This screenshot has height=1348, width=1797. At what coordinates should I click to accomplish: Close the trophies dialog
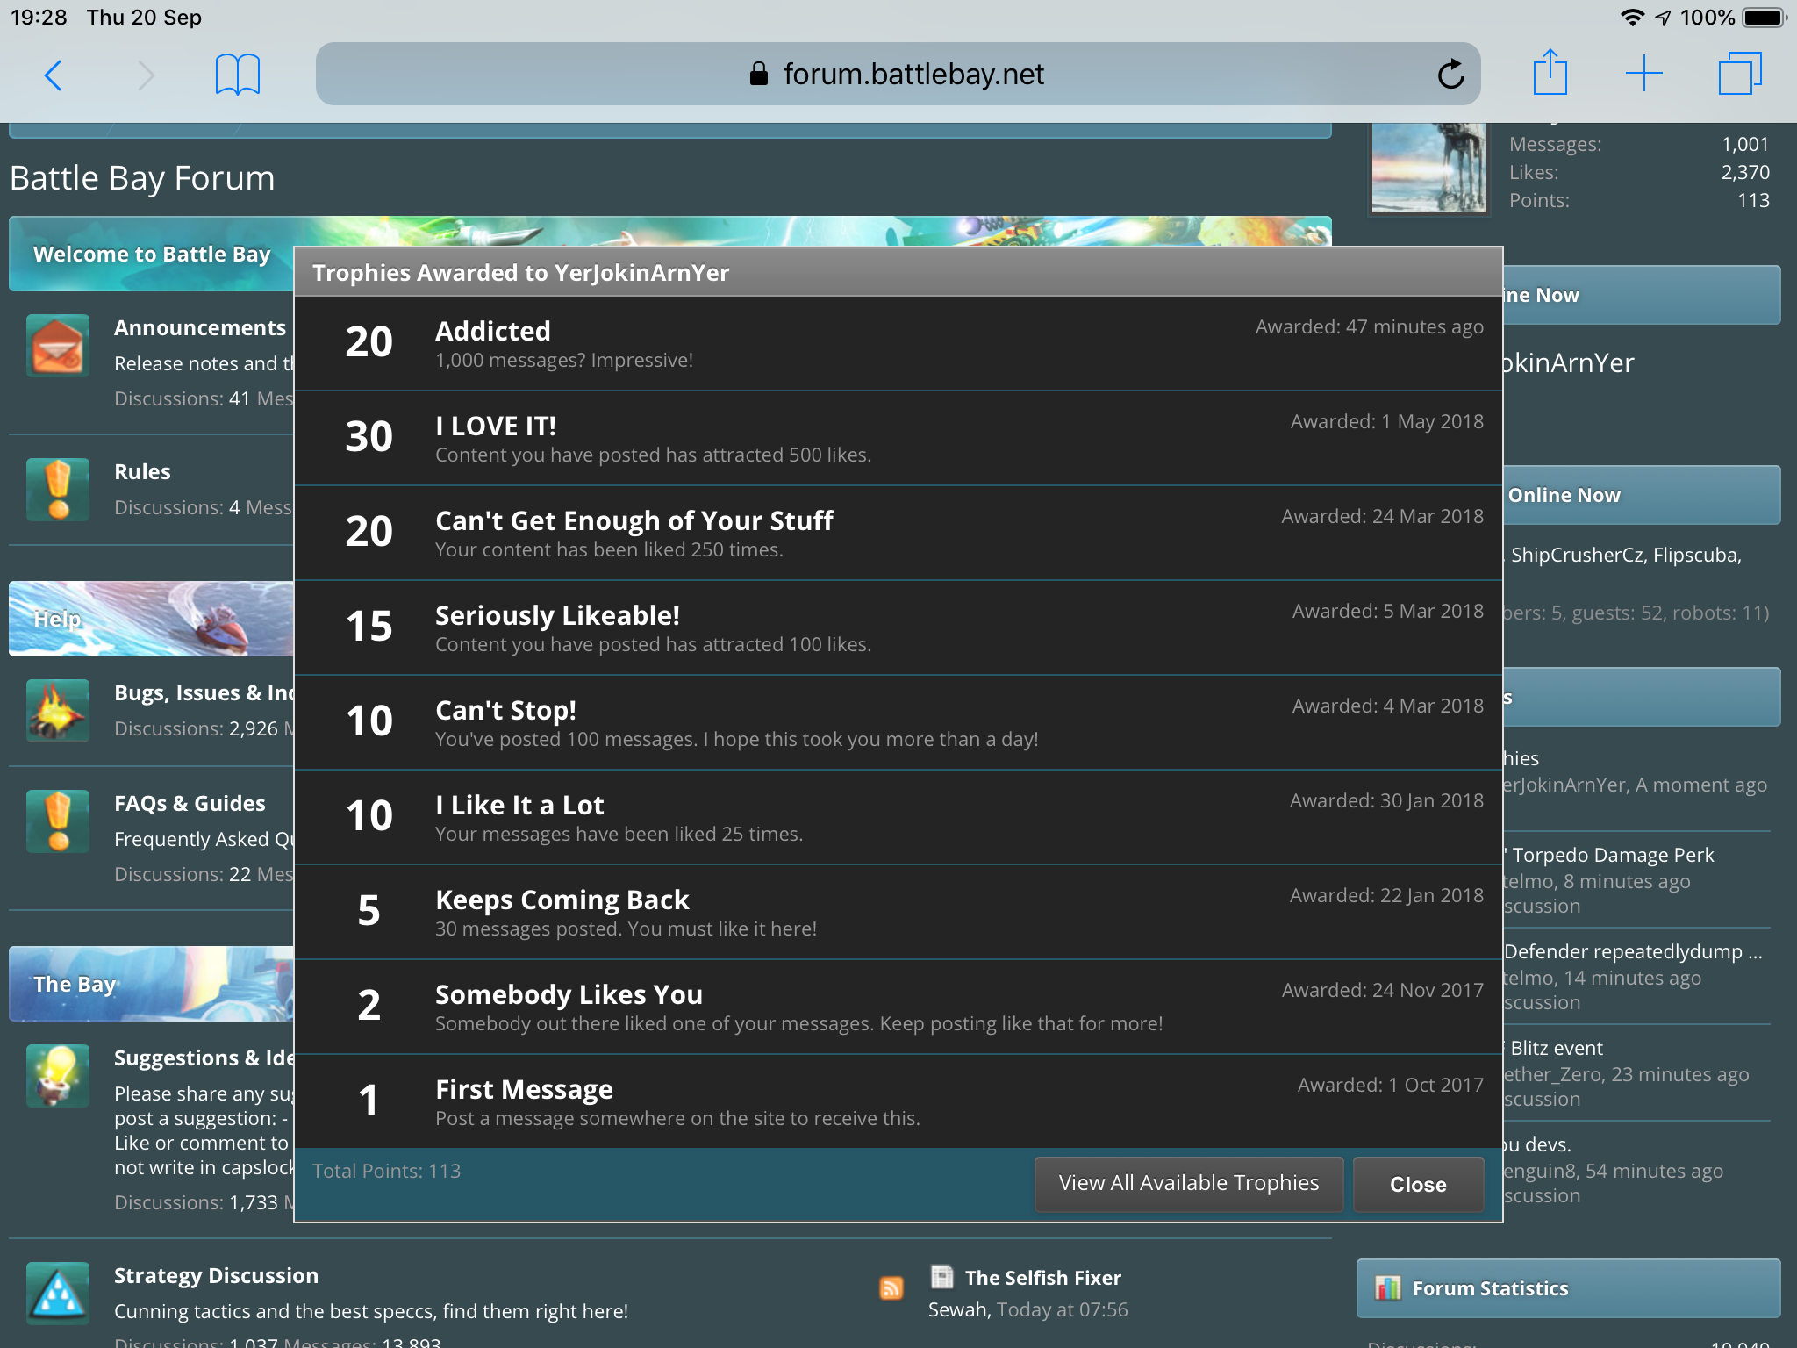(1417, 1184)
